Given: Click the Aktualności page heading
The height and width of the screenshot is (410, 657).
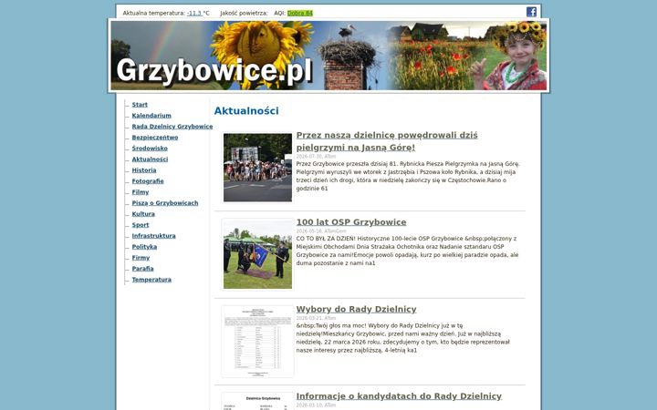Looking at the screenshot, I should click(x=246, y=111).
